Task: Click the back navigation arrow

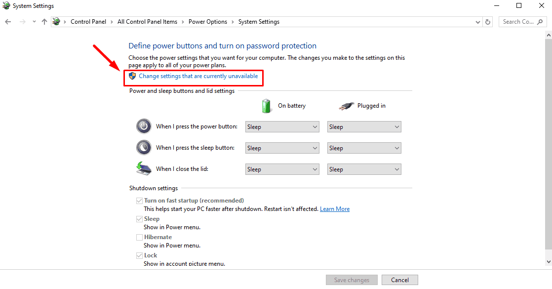Action: tap(8, 22)
